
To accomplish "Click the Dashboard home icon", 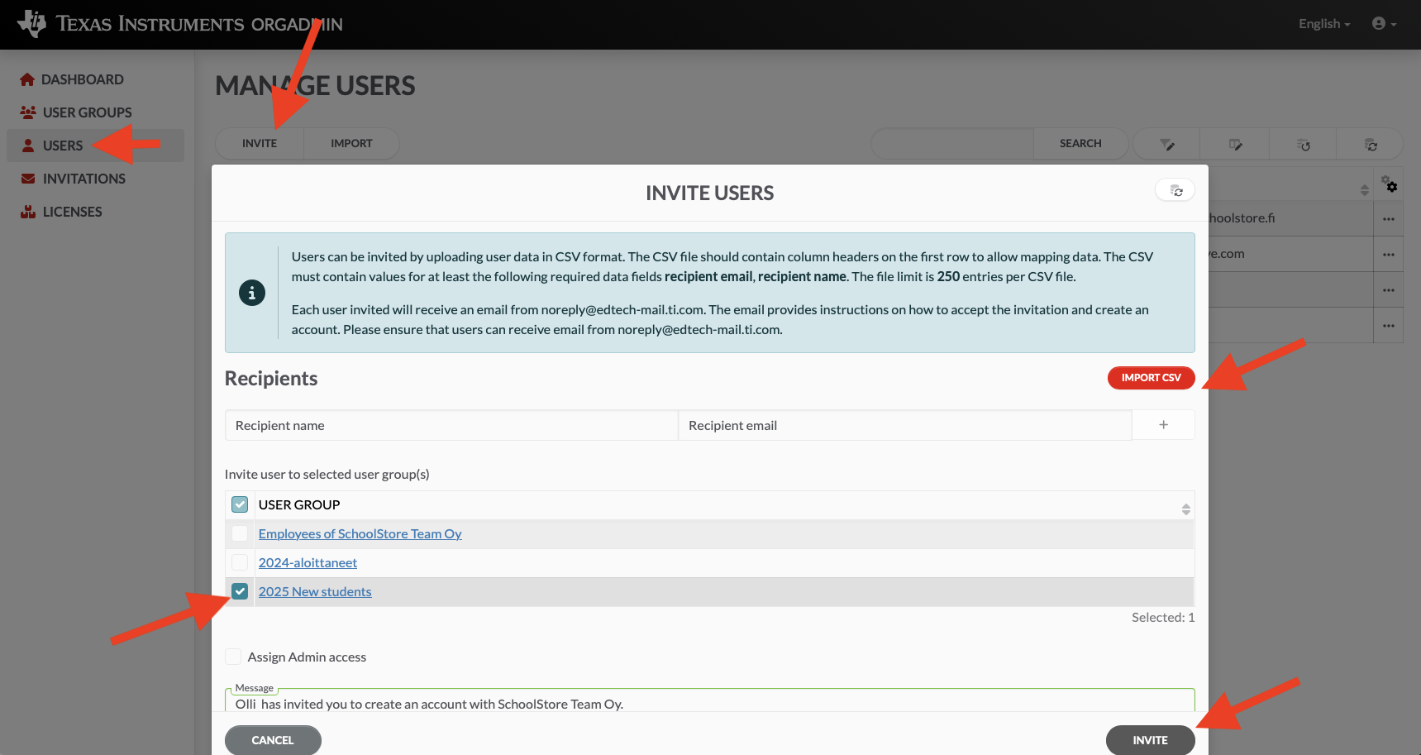I will click(27, 79).
